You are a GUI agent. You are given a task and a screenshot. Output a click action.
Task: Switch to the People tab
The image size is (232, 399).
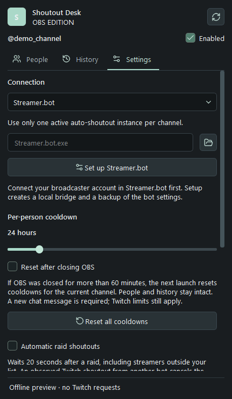point(30,60)
